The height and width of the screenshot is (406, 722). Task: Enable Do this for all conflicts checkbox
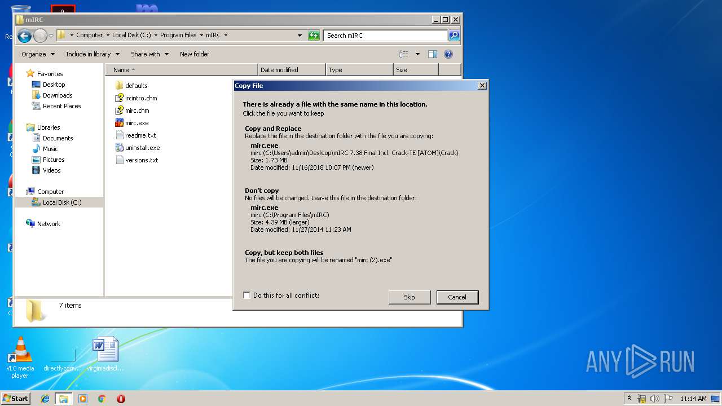246,295
